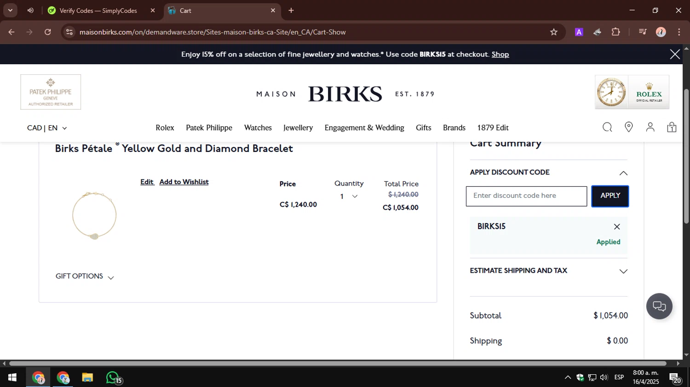Expand GIFT OPTIONS section
690x387 pixels.
click(x=85, y=276)
